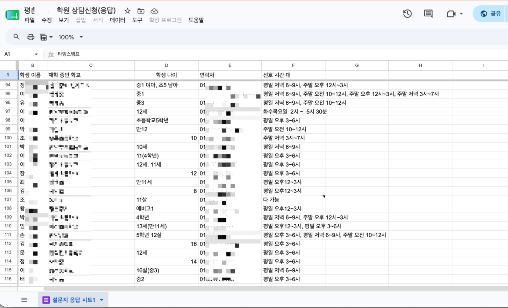Open the 도움말 menu
The height and width of the screenshot is (308, 508).
pyautogui.click(x=196, y=20)
